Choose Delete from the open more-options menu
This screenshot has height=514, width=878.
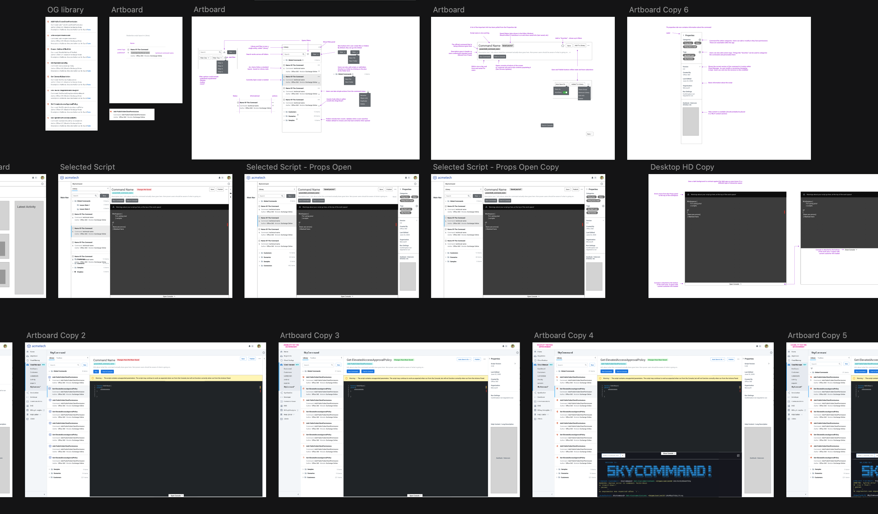[581, 98]
